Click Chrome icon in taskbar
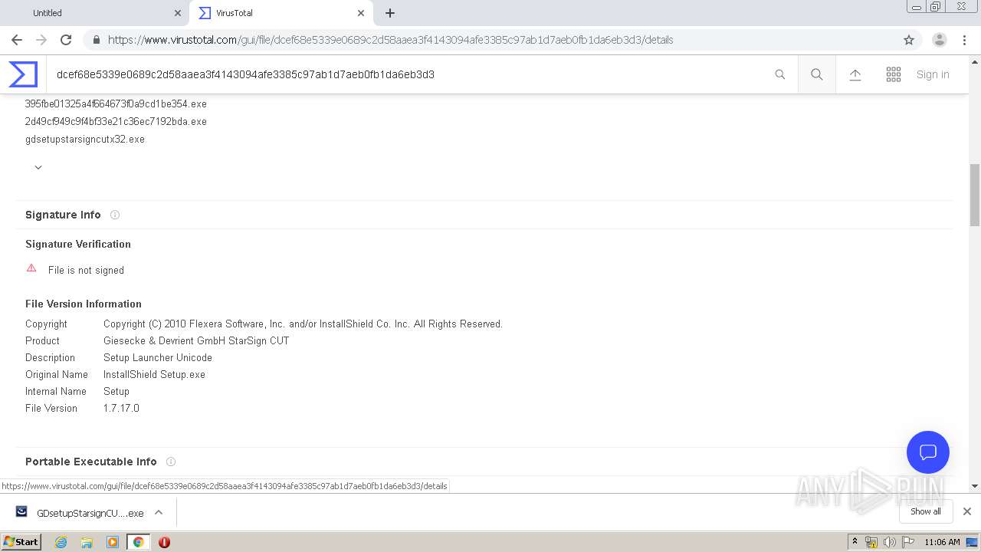 click(x=139, y=542)
